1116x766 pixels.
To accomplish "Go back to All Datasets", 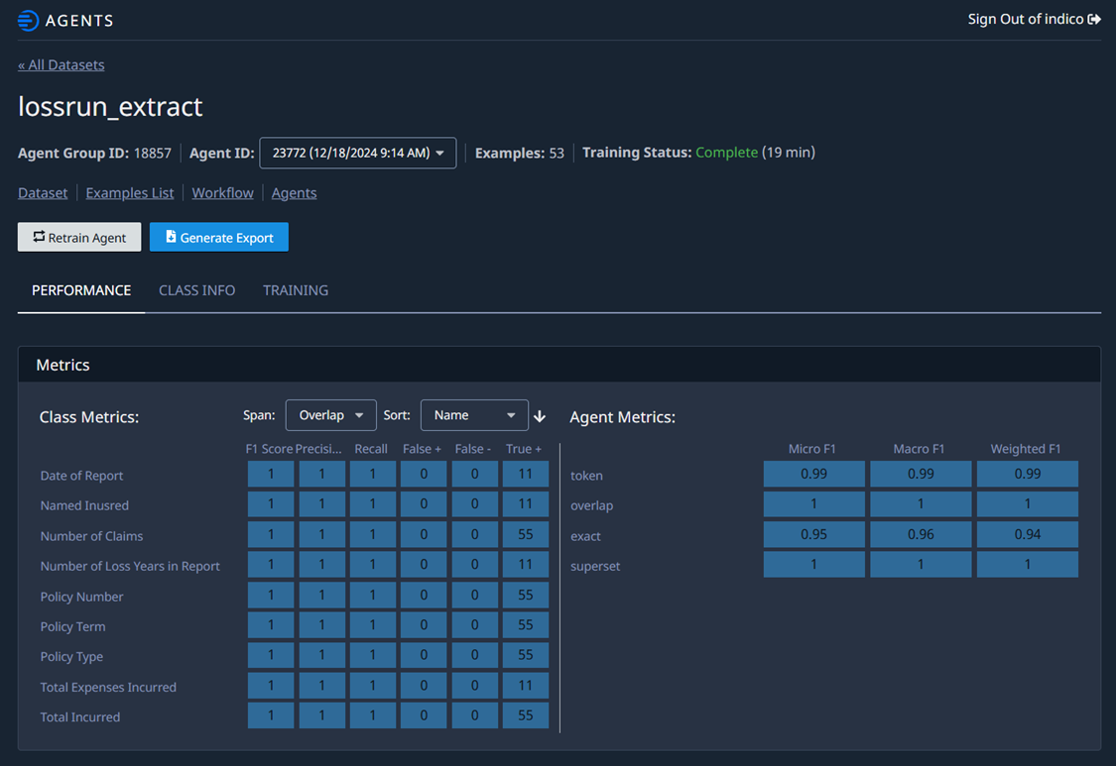I will tap(62, 64).
